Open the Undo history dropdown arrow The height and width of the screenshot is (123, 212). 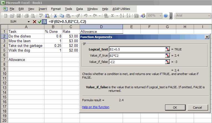point(90,16)
